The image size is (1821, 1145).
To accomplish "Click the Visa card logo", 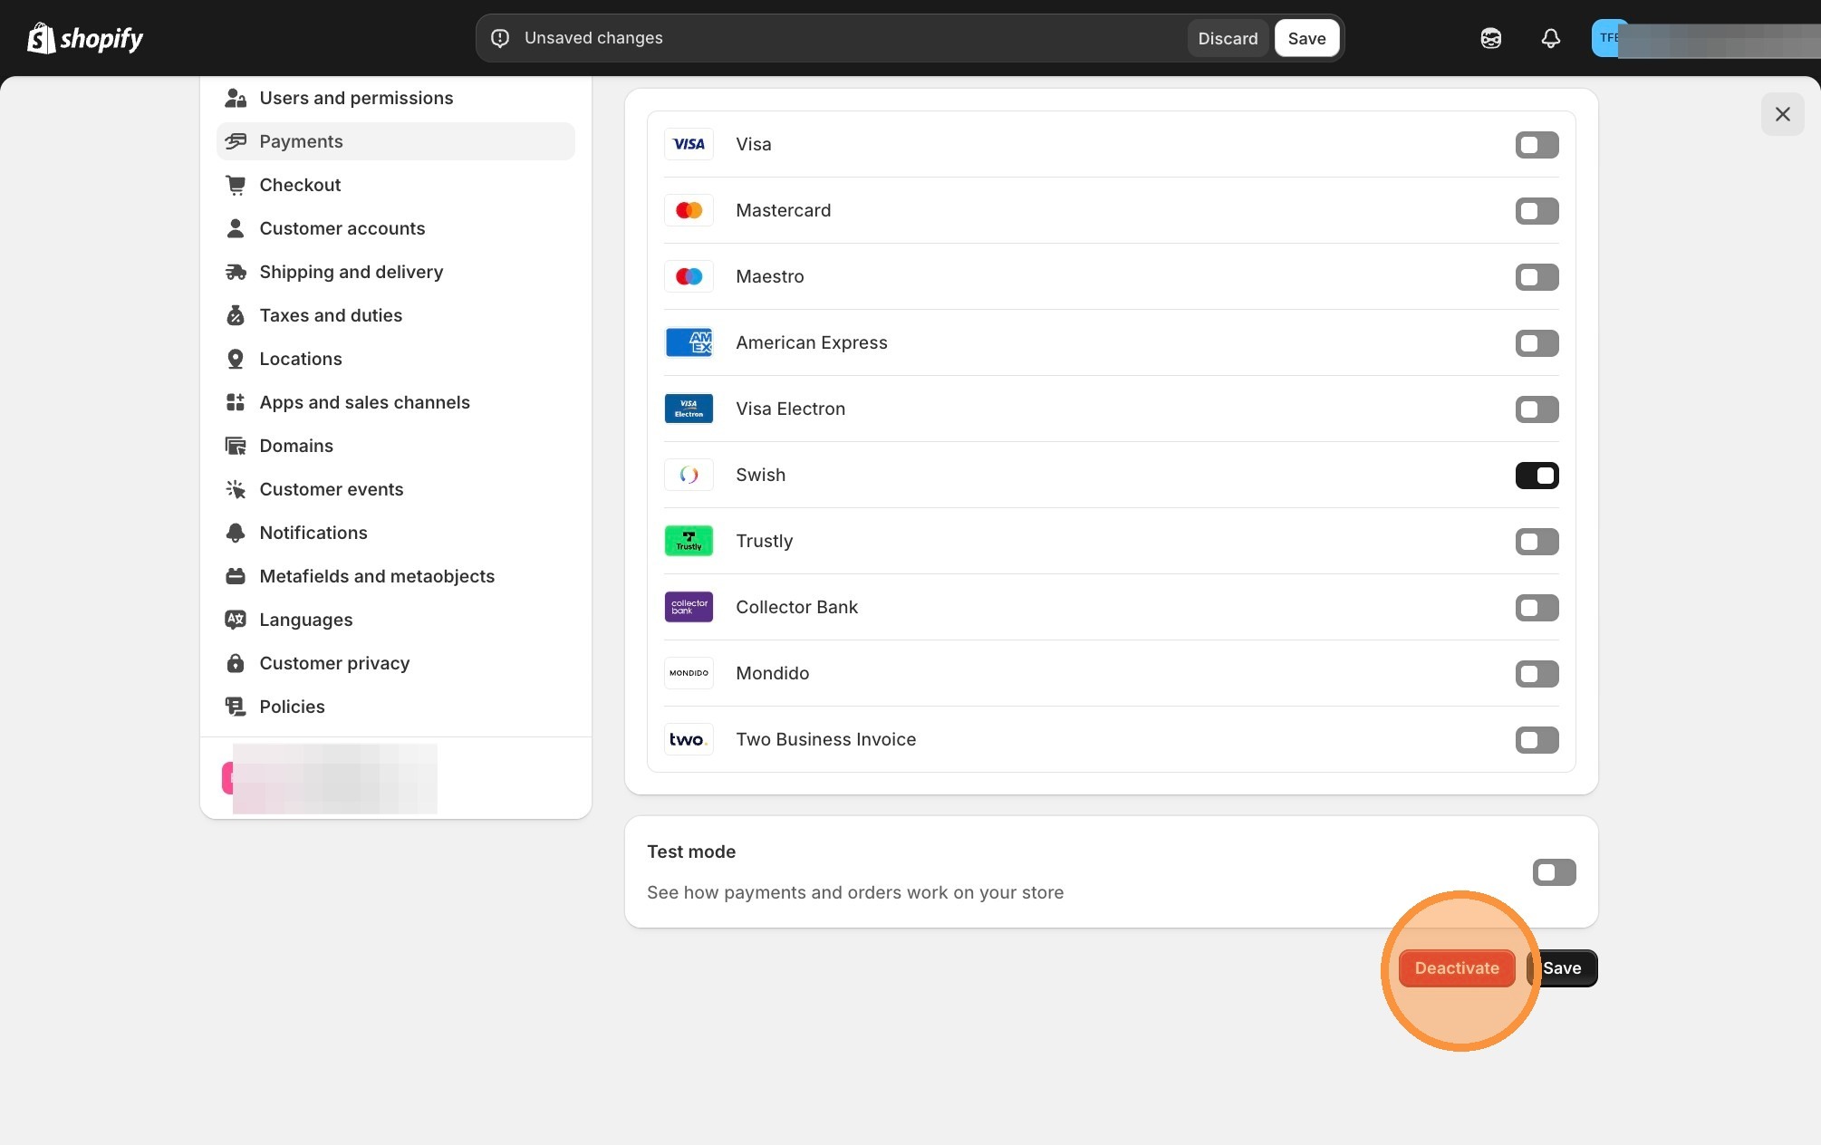I will click(689, 144).
